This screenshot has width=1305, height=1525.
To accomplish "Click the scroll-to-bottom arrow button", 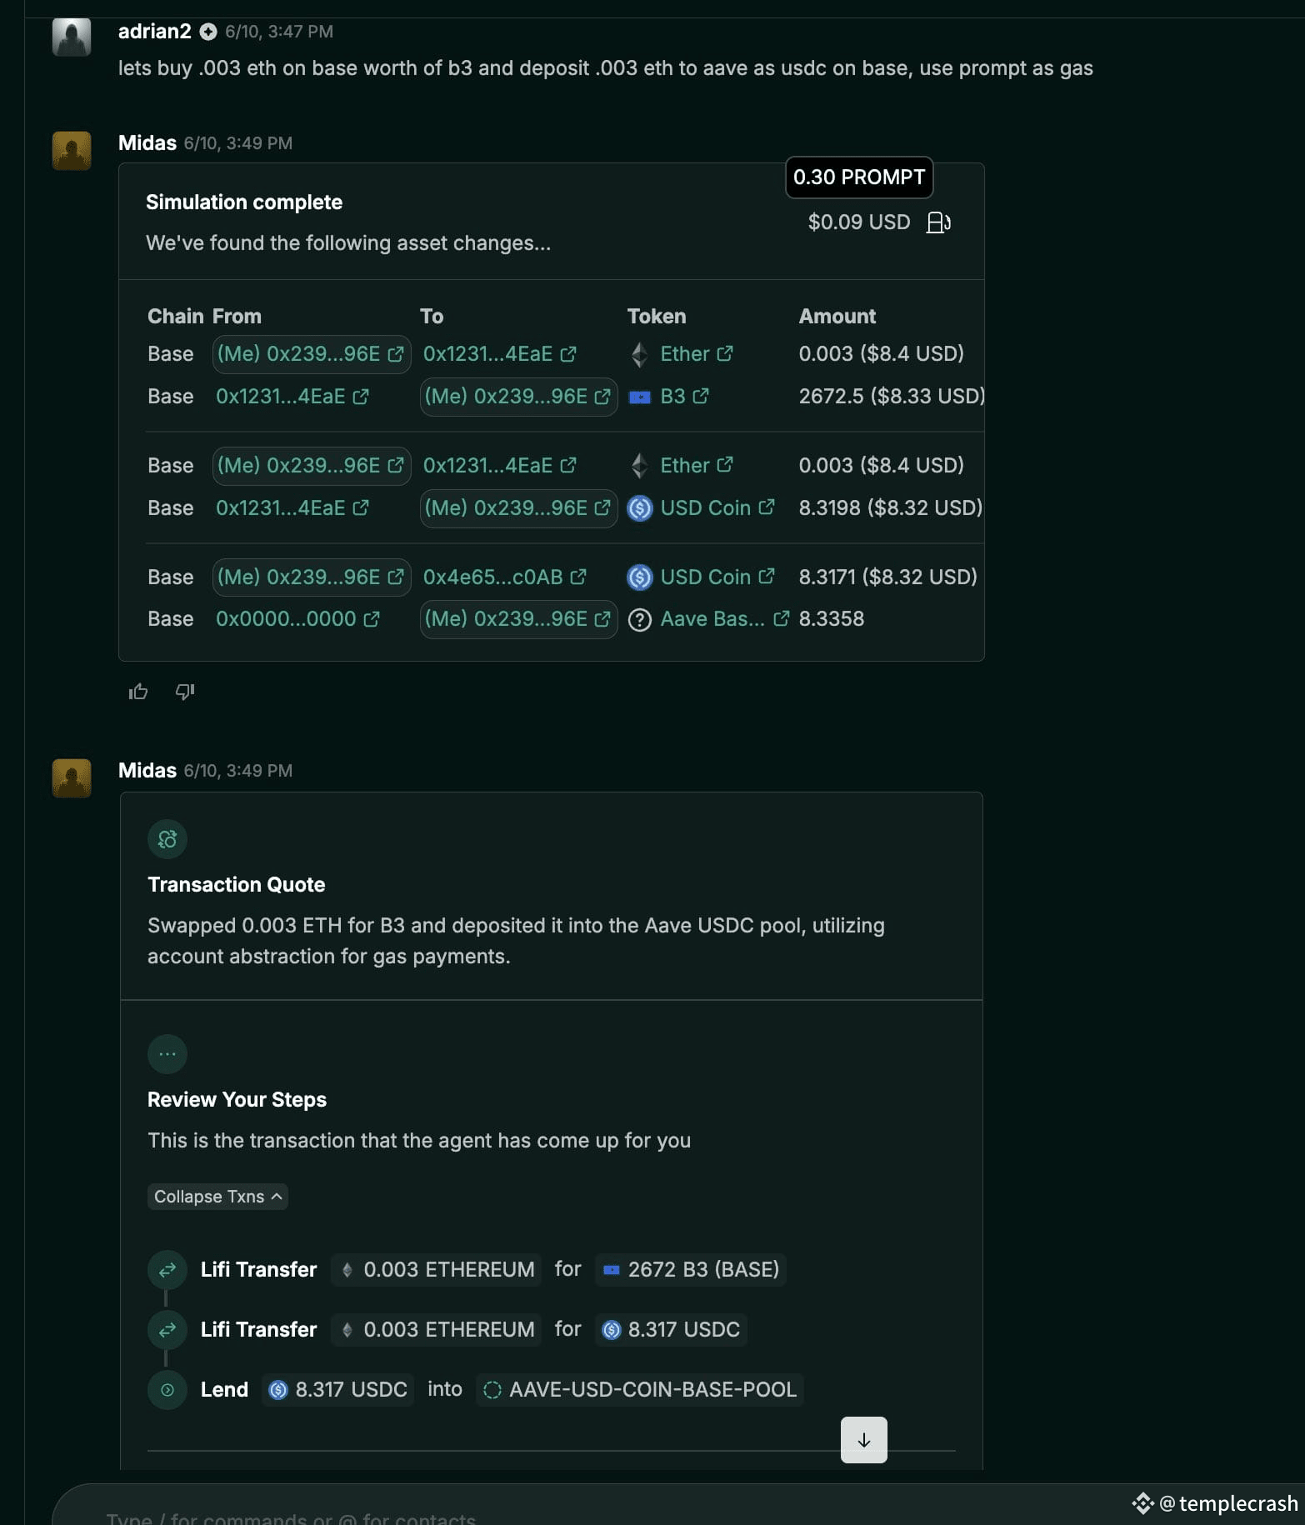I will pos(864,1440).
